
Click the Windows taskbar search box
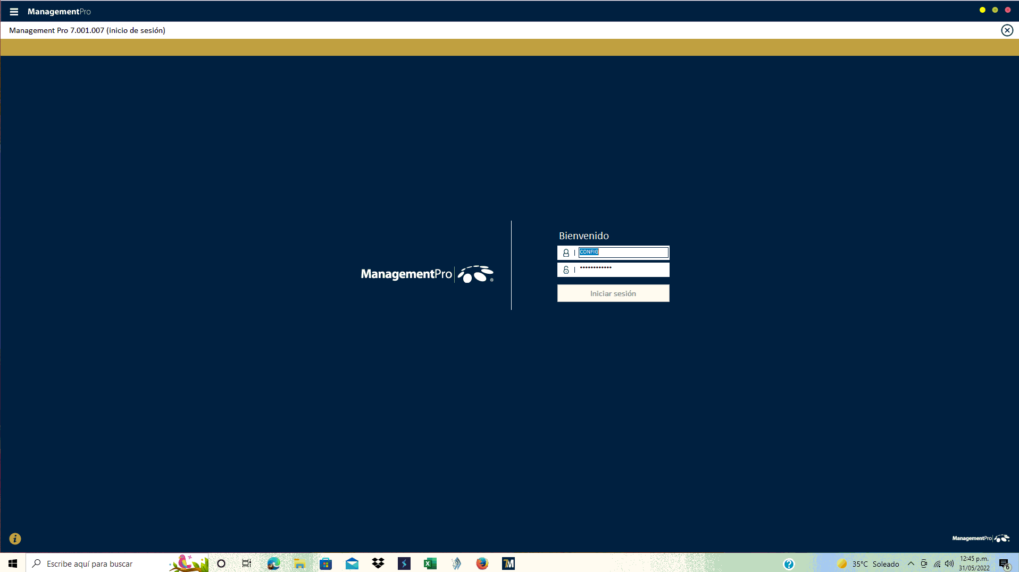point(106,563)
